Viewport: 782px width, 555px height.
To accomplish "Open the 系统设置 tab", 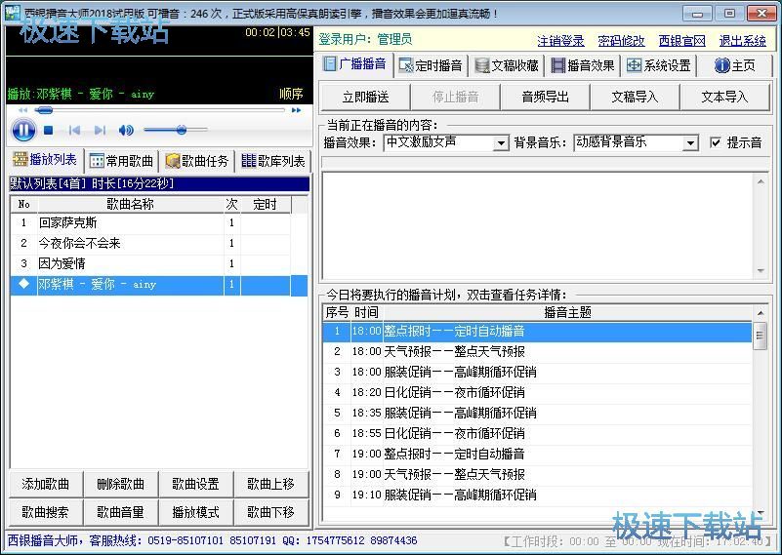I will click(659, 65).
